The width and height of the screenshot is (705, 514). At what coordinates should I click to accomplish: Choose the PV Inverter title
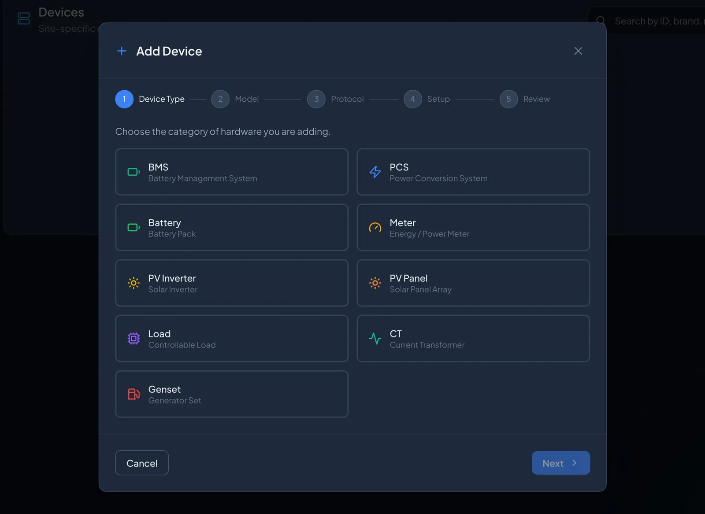click(172, 278)
